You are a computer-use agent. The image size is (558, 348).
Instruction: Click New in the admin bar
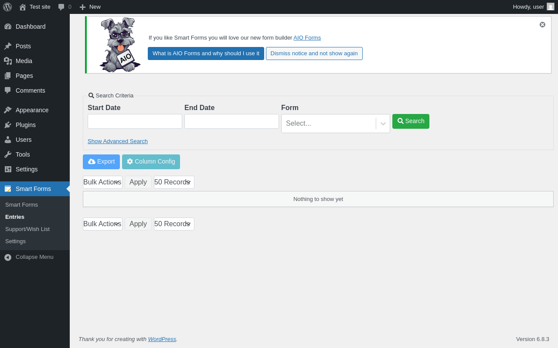coord(95,7)
